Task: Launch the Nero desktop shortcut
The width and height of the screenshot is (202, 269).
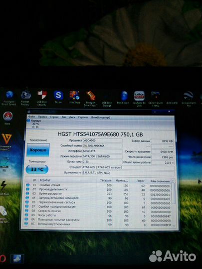Action: point(7,118)
